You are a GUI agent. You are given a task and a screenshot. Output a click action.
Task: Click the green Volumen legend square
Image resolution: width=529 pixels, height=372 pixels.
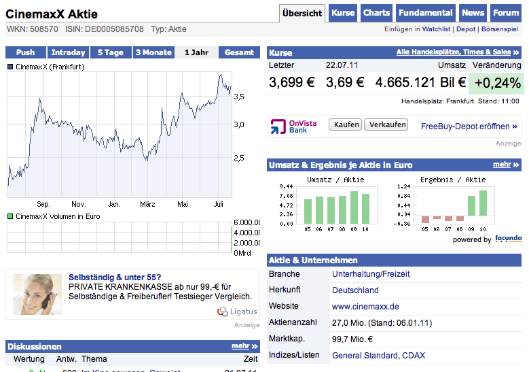[x=10, y=216]
